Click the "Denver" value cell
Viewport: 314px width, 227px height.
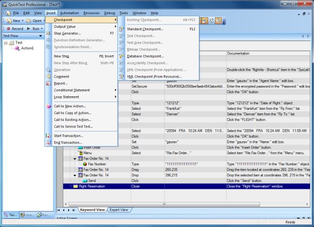(195, 115)
